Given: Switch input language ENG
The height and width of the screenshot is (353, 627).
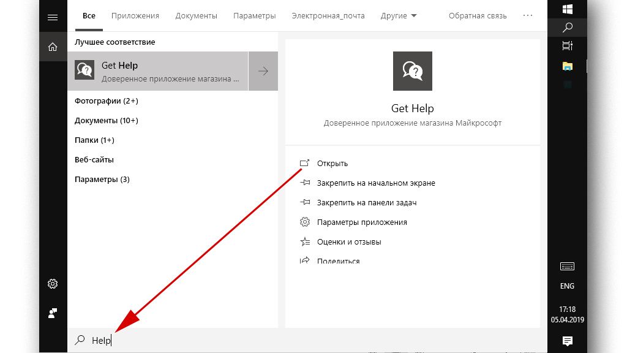Looking at the screenshot, I should (567, 286).
